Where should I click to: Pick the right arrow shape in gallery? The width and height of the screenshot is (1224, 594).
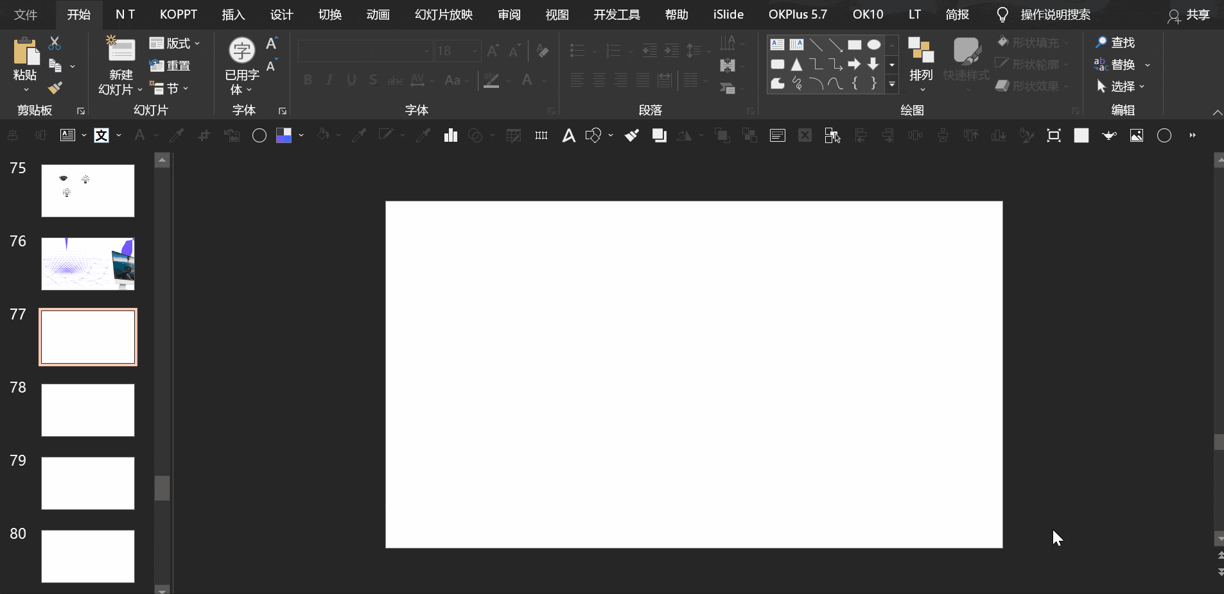point(854,64)
